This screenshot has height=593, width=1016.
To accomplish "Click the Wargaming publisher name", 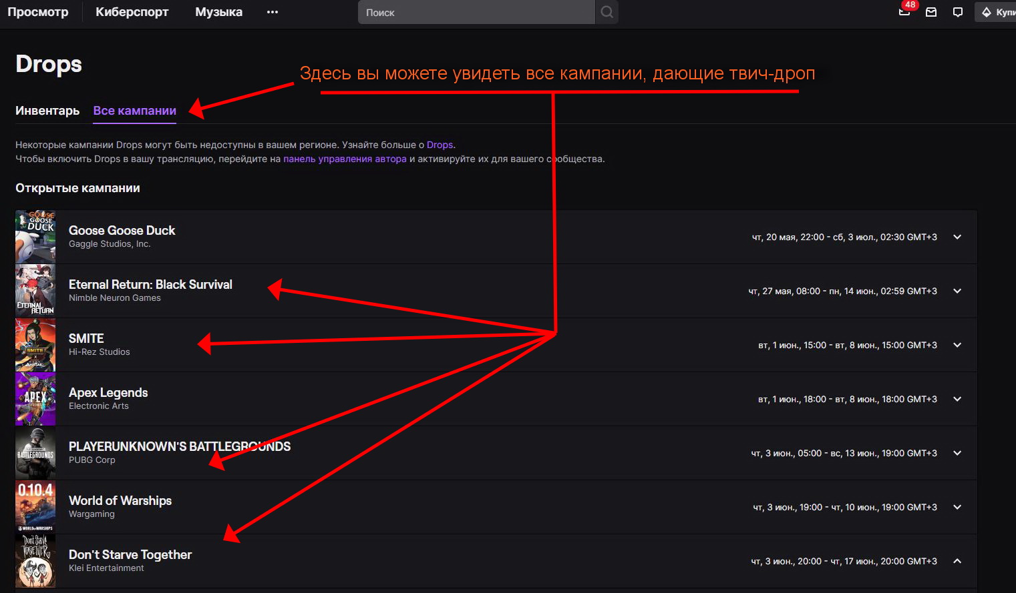I will [92, 514].
